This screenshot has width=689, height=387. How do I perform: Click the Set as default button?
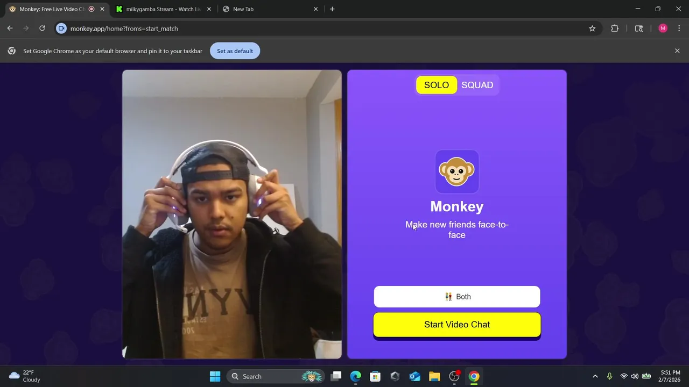[235, 51]
